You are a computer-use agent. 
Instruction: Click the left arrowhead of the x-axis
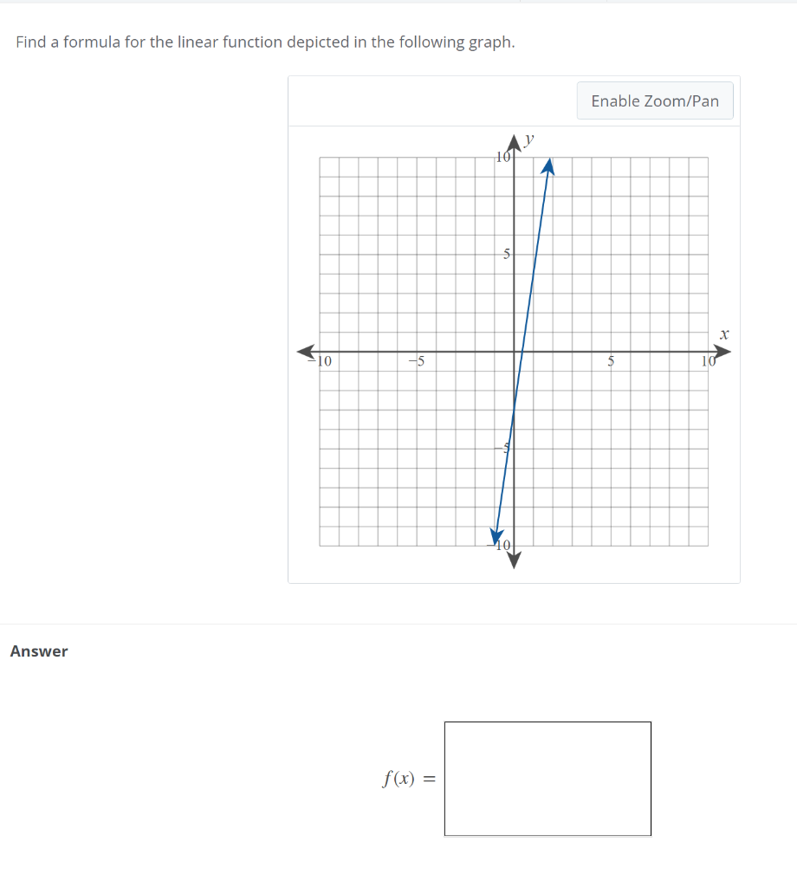(305, 350)
